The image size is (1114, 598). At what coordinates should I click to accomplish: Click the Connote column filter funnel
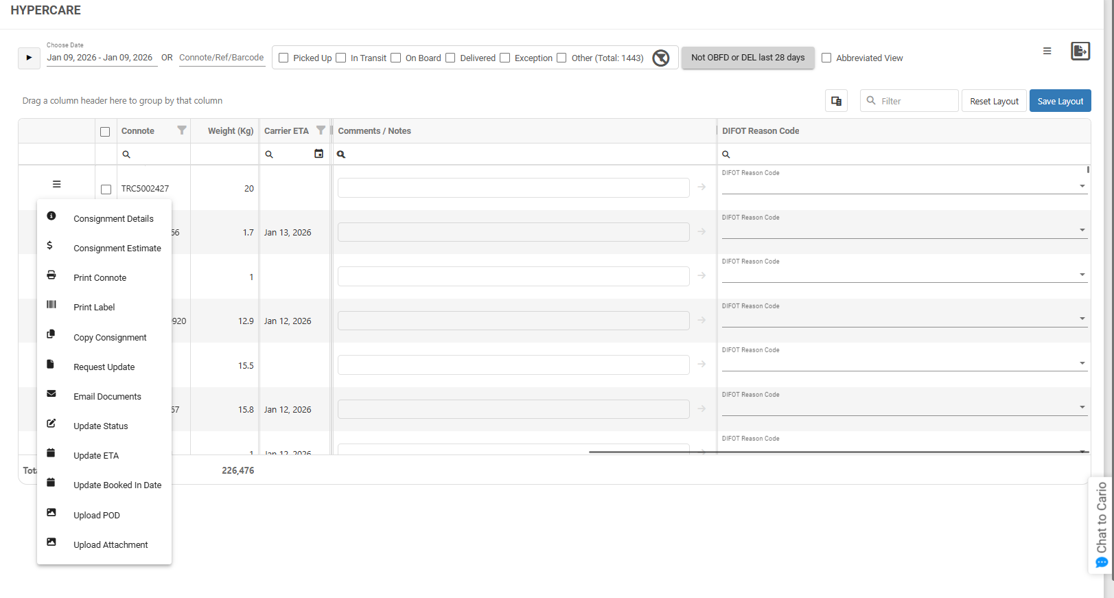click(182, 130)
